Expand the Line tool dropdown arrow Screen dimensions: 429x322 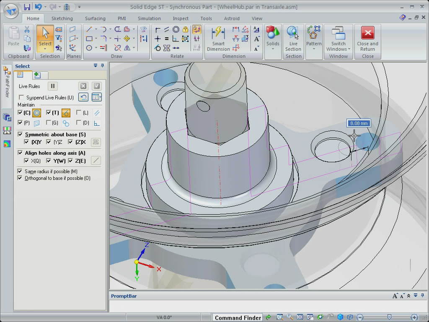point(96,29)
